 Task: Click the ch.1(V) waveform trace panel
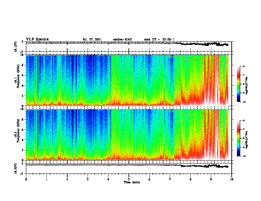(x=129, y=47)
